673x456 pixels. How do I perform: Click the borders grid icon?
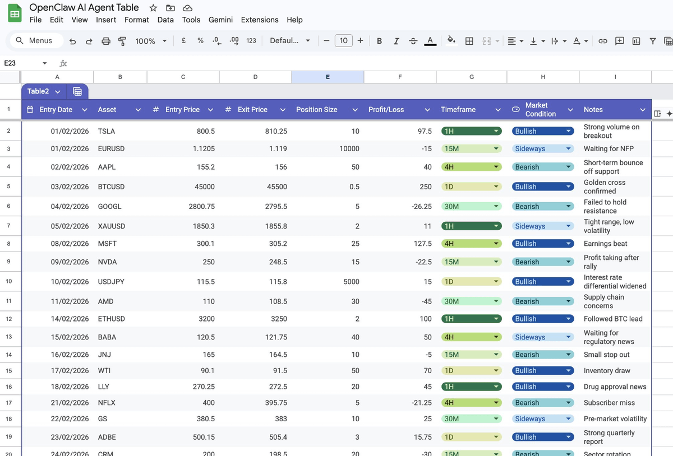[x=469, y=41]
